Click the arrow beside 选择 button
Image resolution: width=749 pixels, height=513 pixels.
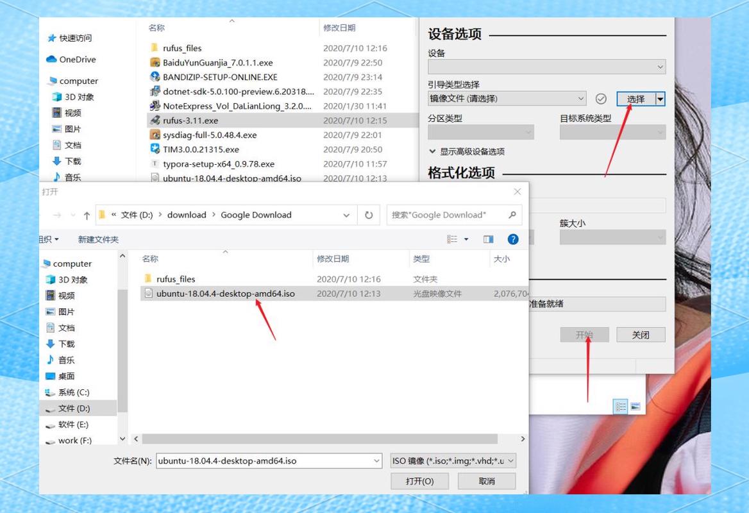coord(660,99)
